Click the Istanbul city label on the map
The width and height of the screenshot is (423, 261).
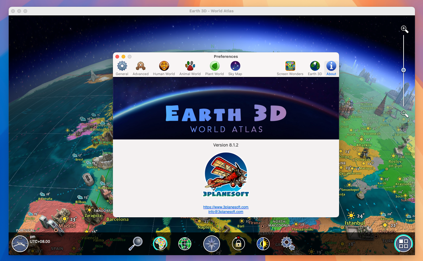[355, 223]
